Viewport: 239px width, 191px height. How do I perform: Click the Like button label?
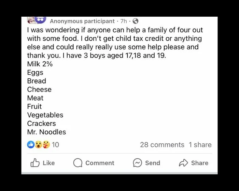tap(49, 163)
